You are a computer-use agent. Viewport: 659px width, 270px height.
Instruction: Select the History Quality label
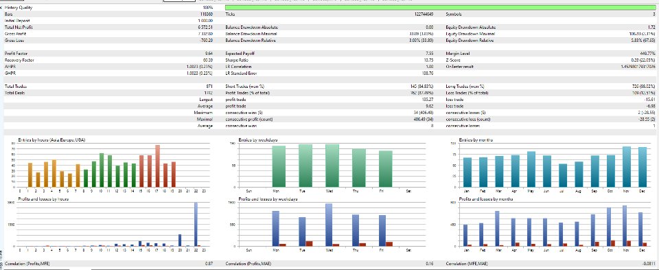click(18, 8)
